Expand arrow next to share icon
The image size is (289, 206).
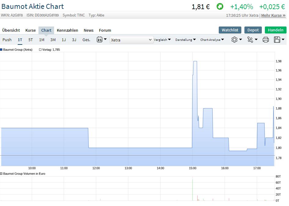256,39
